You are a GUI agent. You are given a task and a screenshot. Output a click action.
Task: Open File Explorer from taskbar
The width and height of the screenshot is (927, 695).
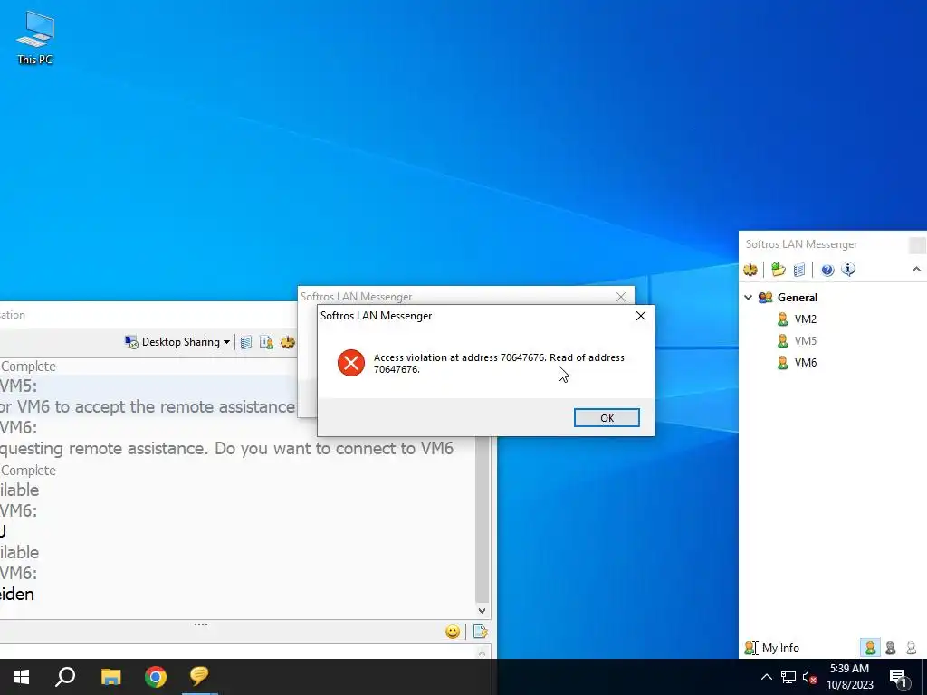pyautogui.click(x=110, y=677)
